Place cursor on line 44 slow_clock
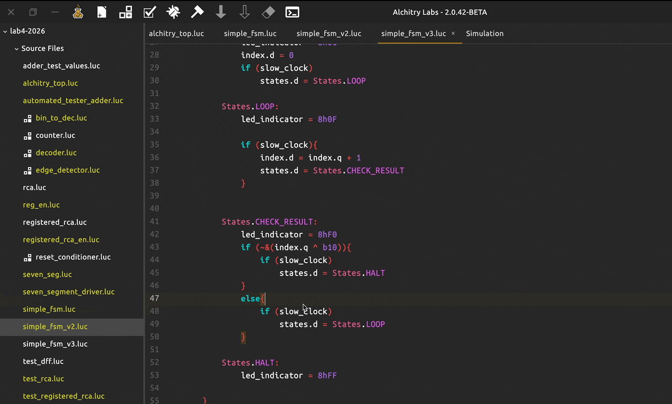Image resolution: width=672 pixels, height=404 pixels. pos(303,260)
